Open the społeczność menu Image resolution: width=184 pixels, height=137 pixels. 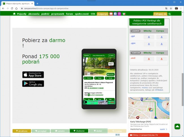point(82,14)
